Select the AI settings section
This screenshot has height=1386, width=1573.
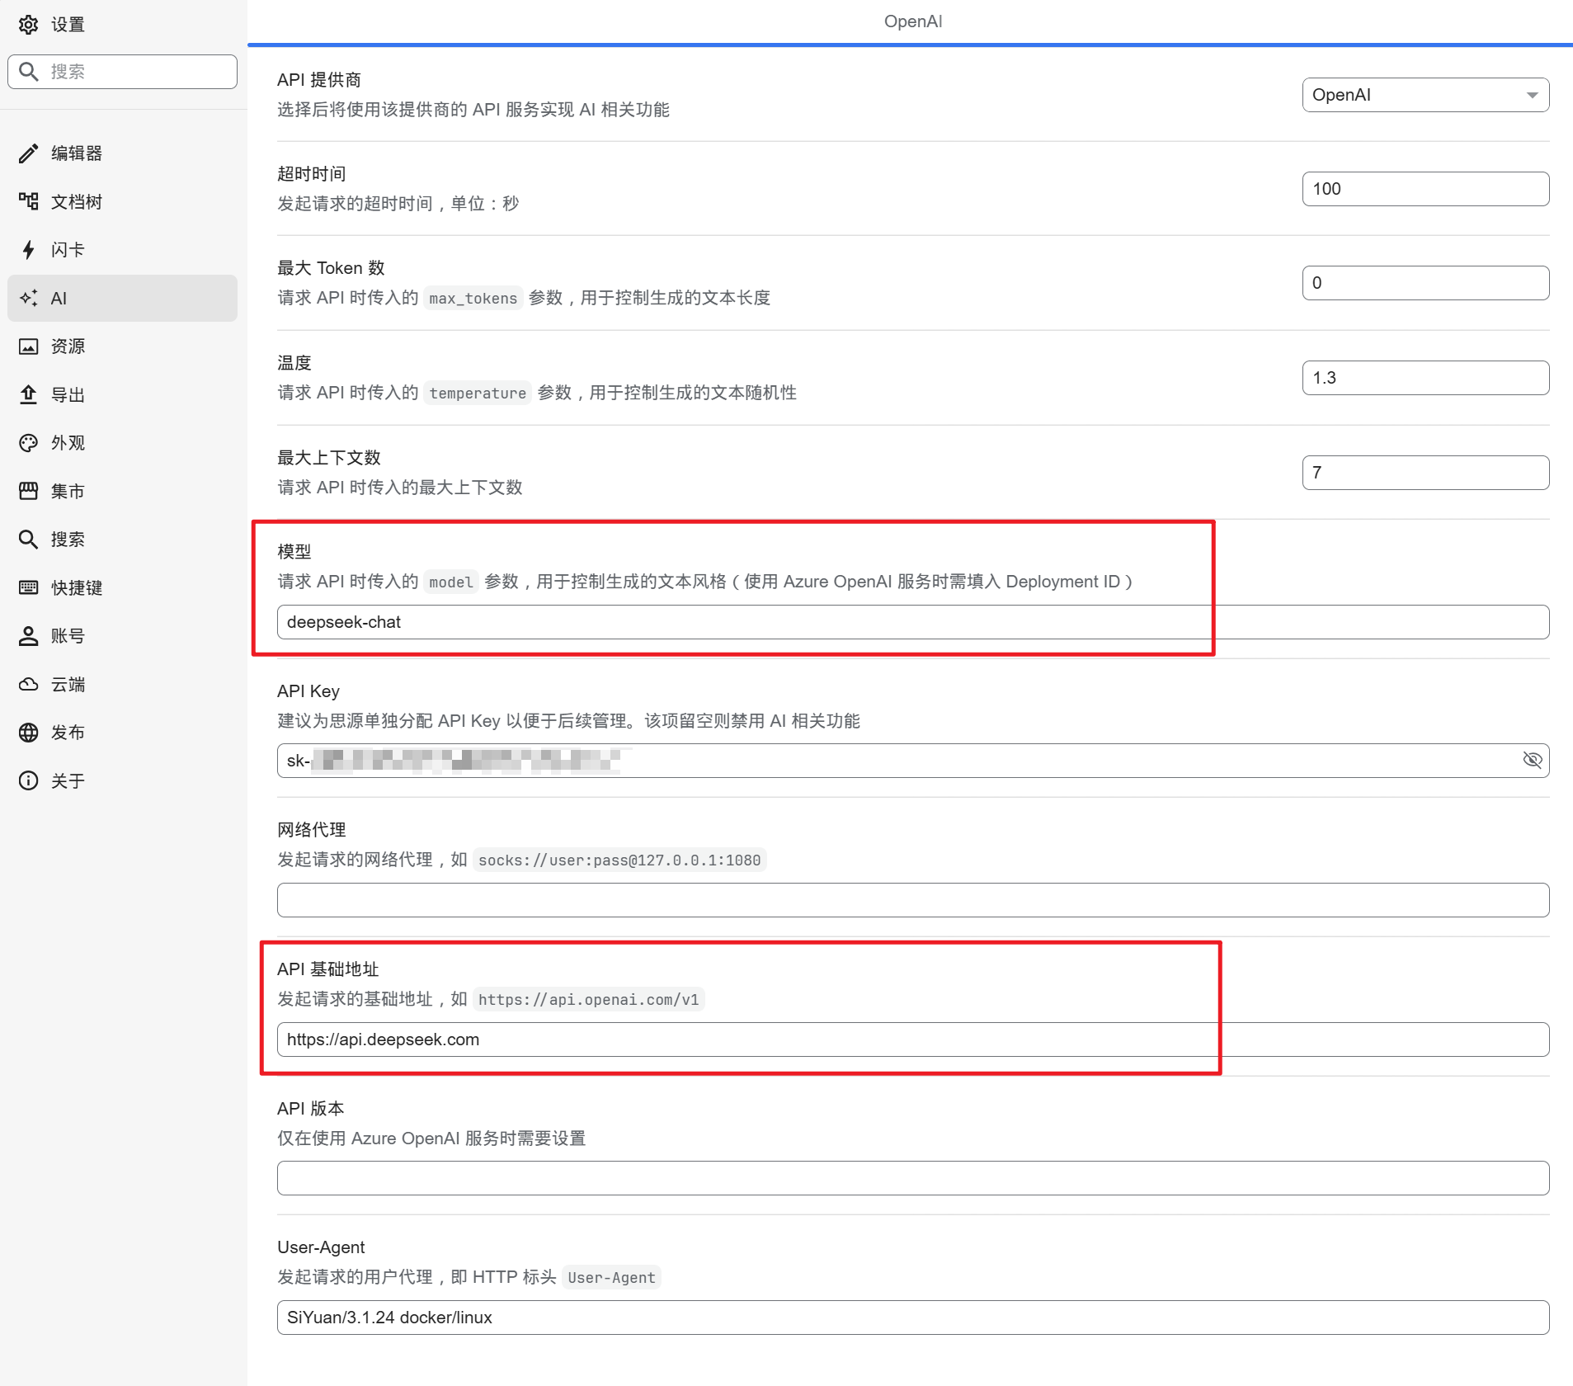[x=122, y=298]
